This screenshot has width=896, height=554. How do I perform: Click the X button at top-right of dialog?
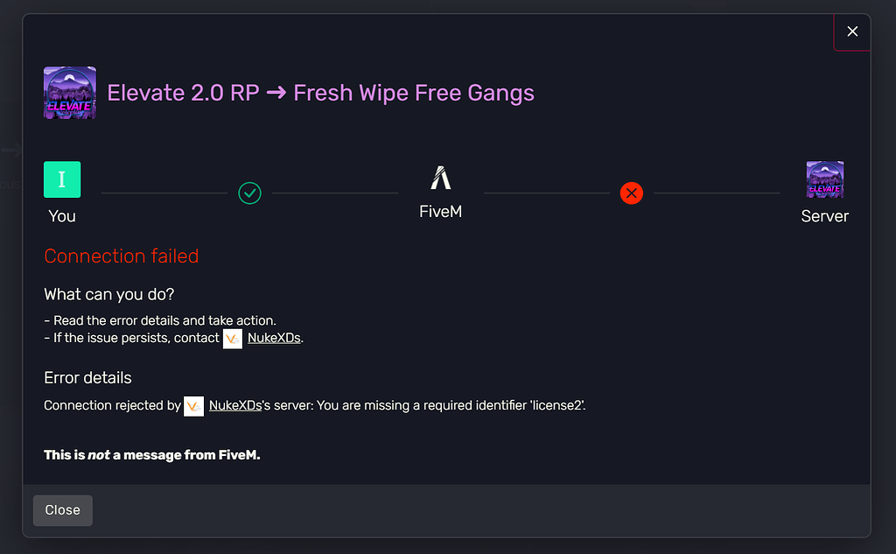pos(852,32)
